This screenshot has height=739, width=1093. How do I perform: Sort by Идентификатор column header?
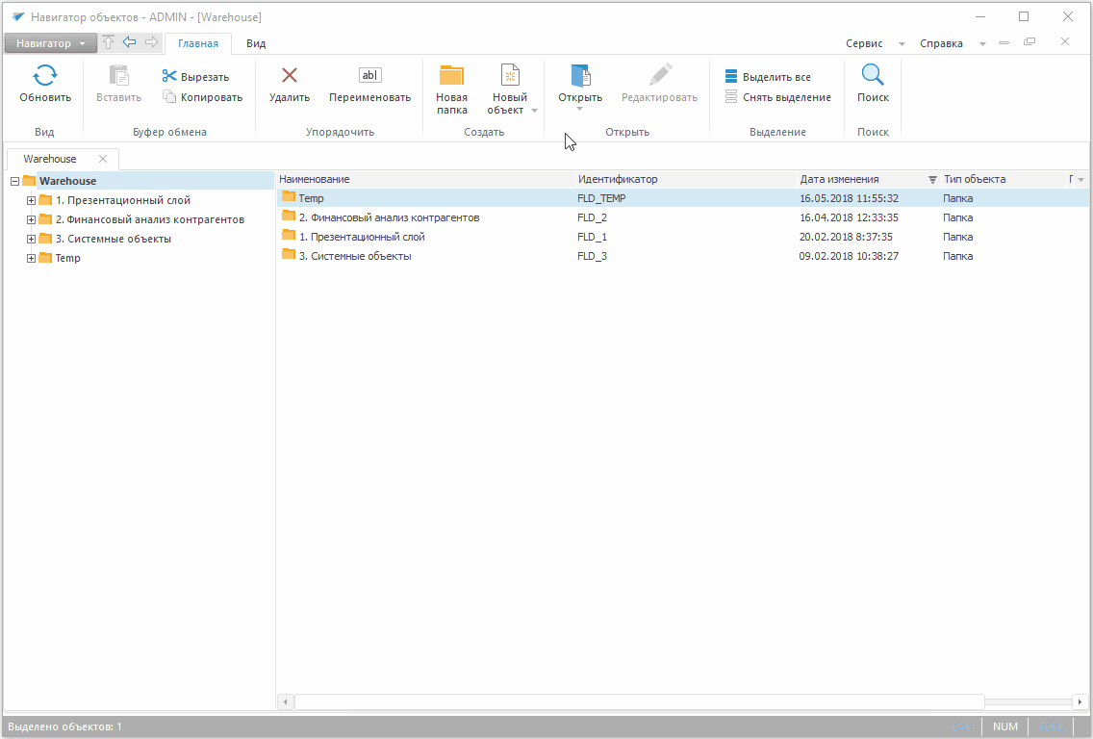(686, 179)
